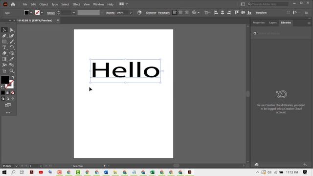Click control bar fill swatch
The width and height of the screenshot is (313, 176).
(x=26, y=13)
